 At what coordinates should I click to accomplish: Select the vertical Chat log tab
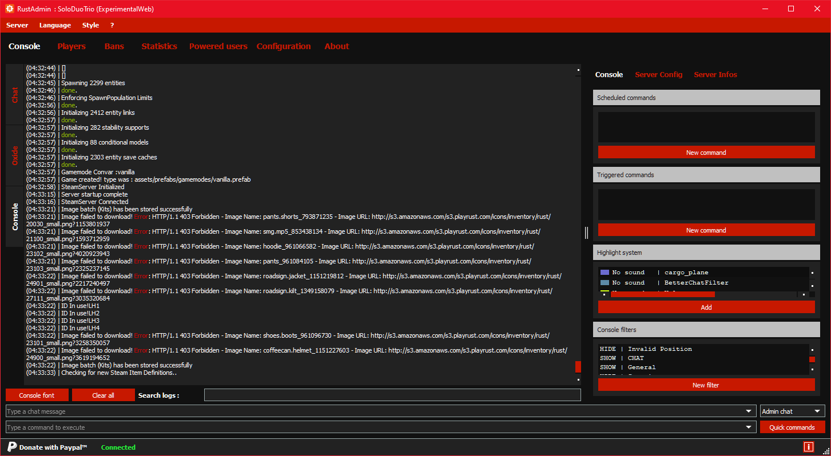point(15,94)
